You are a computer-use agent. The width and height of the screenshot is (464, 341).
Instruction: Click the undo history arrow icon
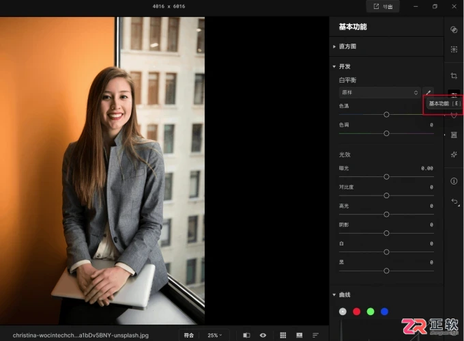point(454,202)
